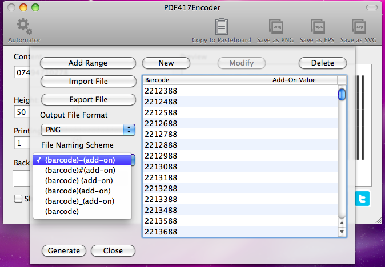The height and width of the screenshot is (267, 385).
Task: Select barcode row 2212488
Action: coord(240,102)
